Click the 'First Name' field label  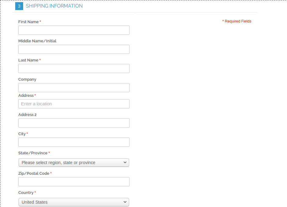[x=28, y=22]
